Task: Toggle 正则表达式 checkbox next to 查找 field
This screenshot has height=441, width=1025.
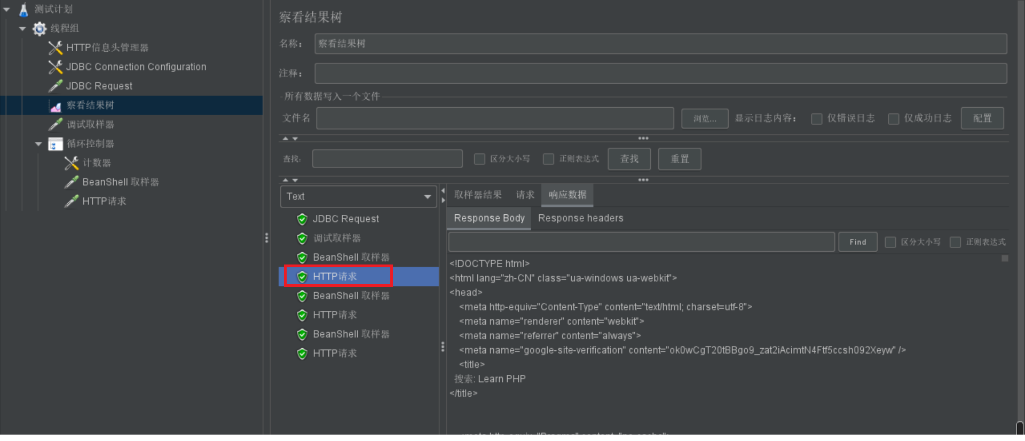Action: coord(548,159)
